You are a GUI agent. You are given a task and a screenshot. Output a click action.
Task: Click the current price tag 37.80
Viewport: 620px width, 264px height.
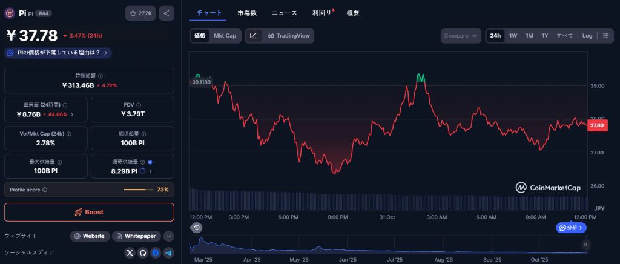click(597, 126)
